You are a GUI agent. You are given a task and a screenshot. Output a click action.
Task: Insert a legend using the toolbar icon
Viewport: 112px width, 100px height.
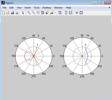pos(71,13)
